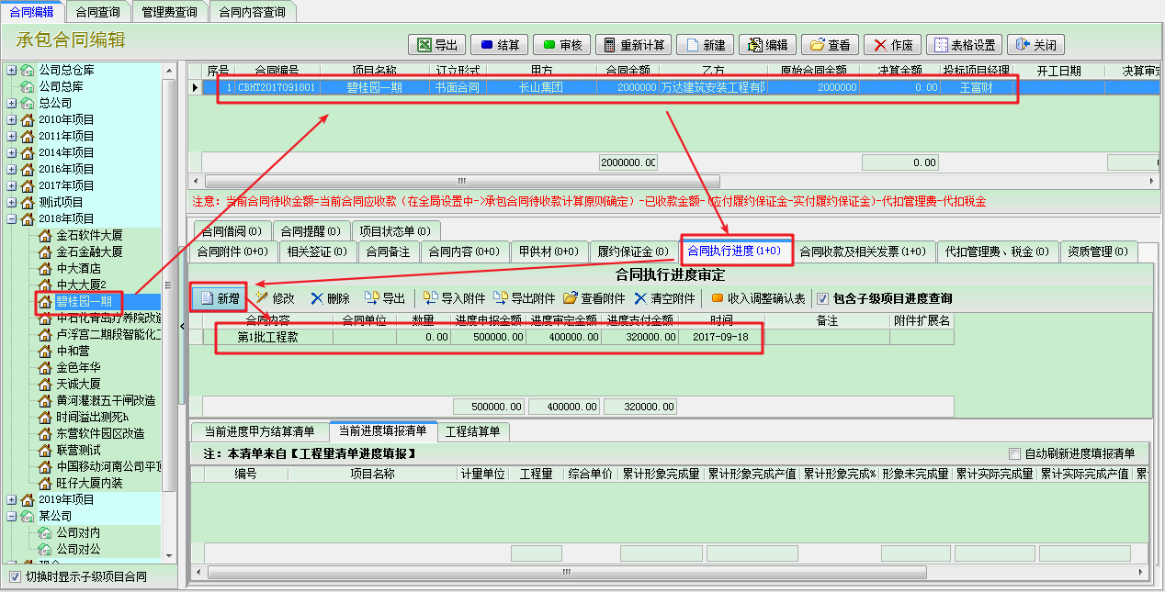Click 导出 in the top contract toolbar

coord(437,45)
